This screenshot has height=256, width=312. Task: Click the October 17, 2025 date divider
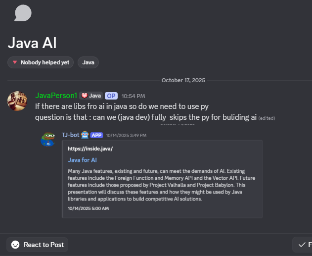(x=183, y=80)
